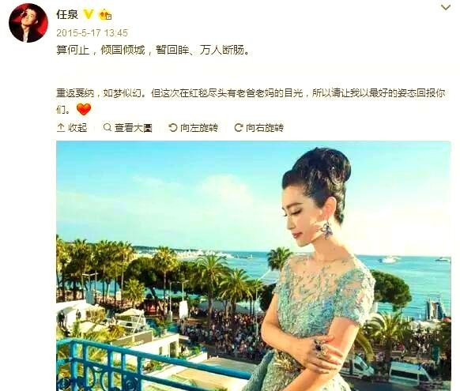Rotate the image right with 向右旋转
Viewport: 460px width, 391px height.
point(259,127)
